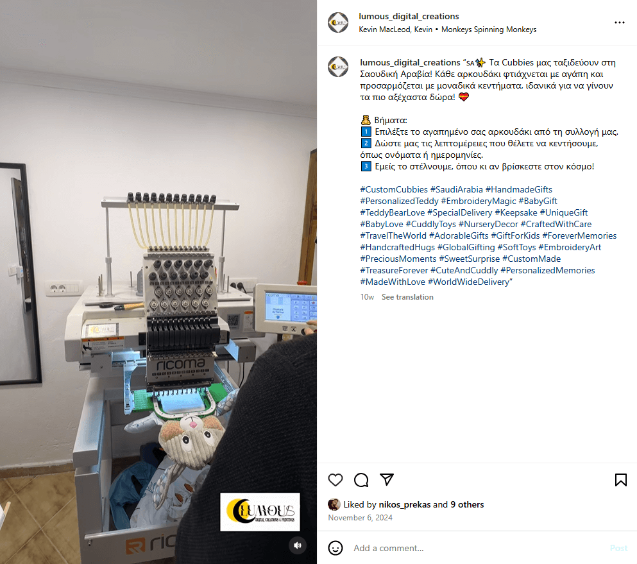Image resolution: width=637 pixels, height=564 pixels.
Task: Save the post with the bookmark icon
Action: pos(620,480)
